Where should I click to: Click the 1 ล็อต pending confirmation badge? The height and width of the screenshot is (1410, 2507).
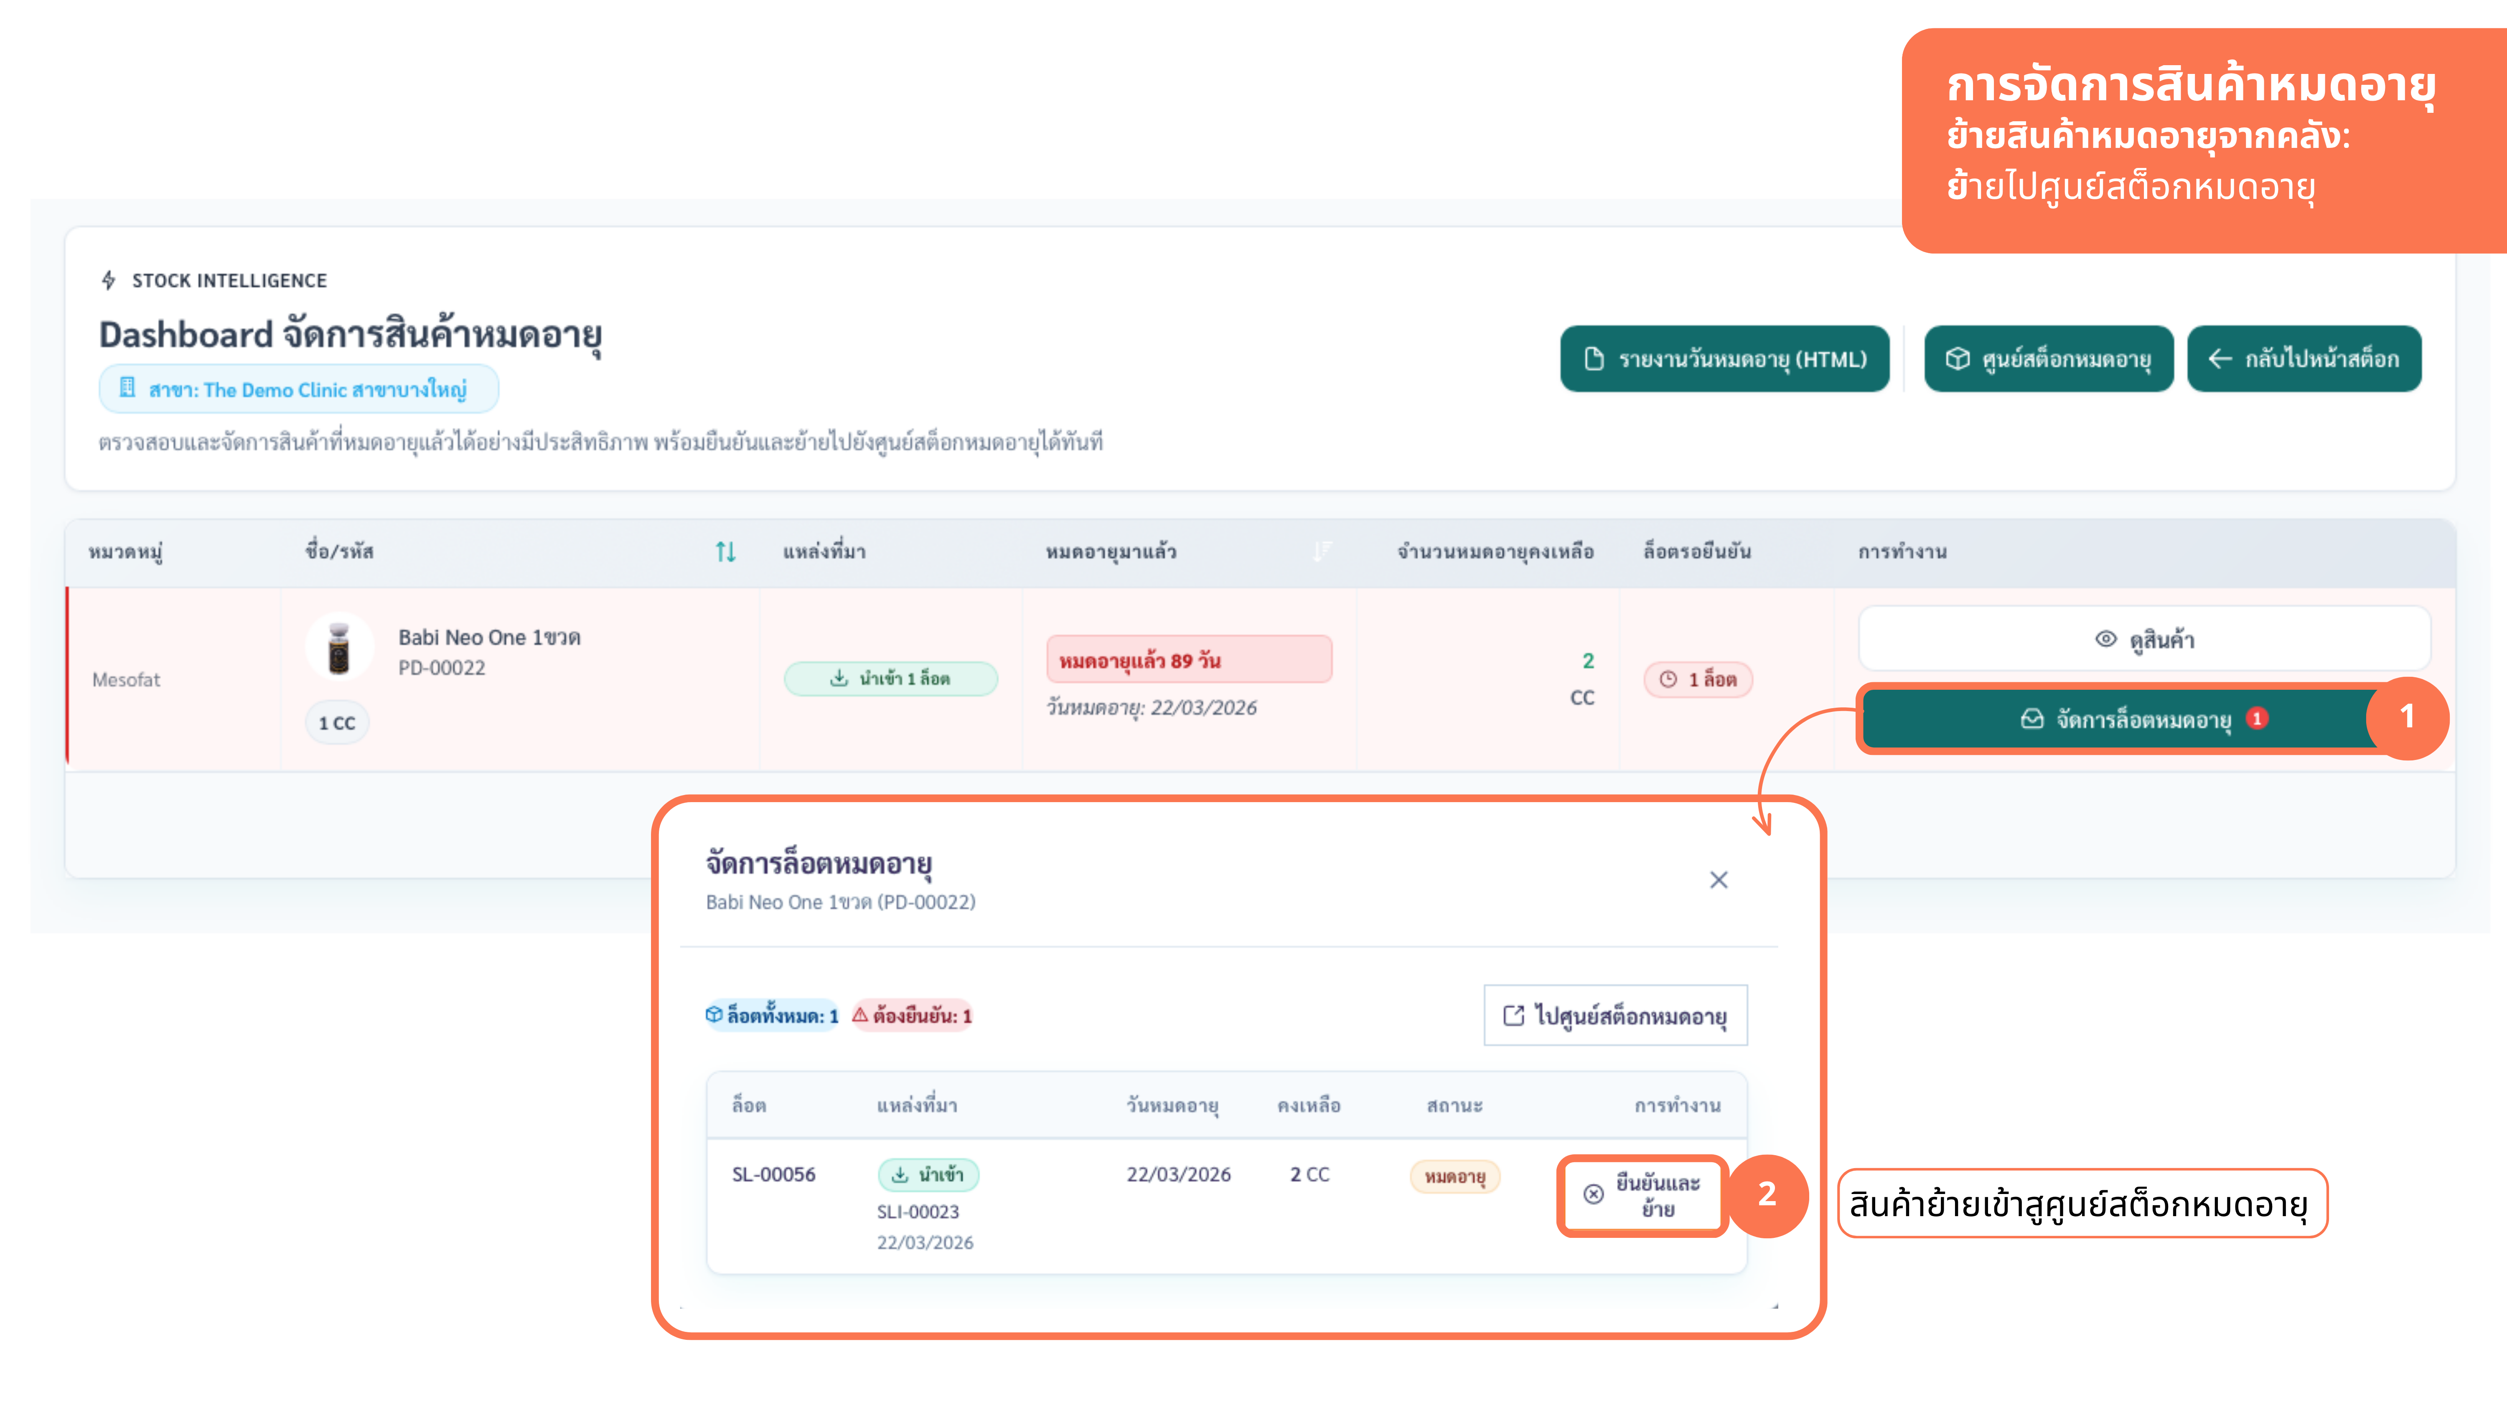click(x=1698, y=679)
